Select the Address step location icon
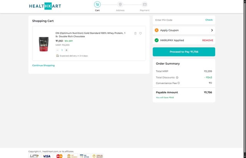This screenshot has height=158, width=246. pos(120,4)
